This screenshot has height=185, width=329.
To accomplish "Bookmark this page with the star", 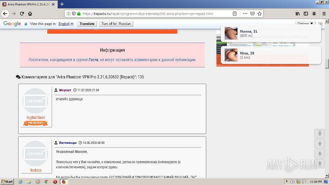I will tap(260, 14).
